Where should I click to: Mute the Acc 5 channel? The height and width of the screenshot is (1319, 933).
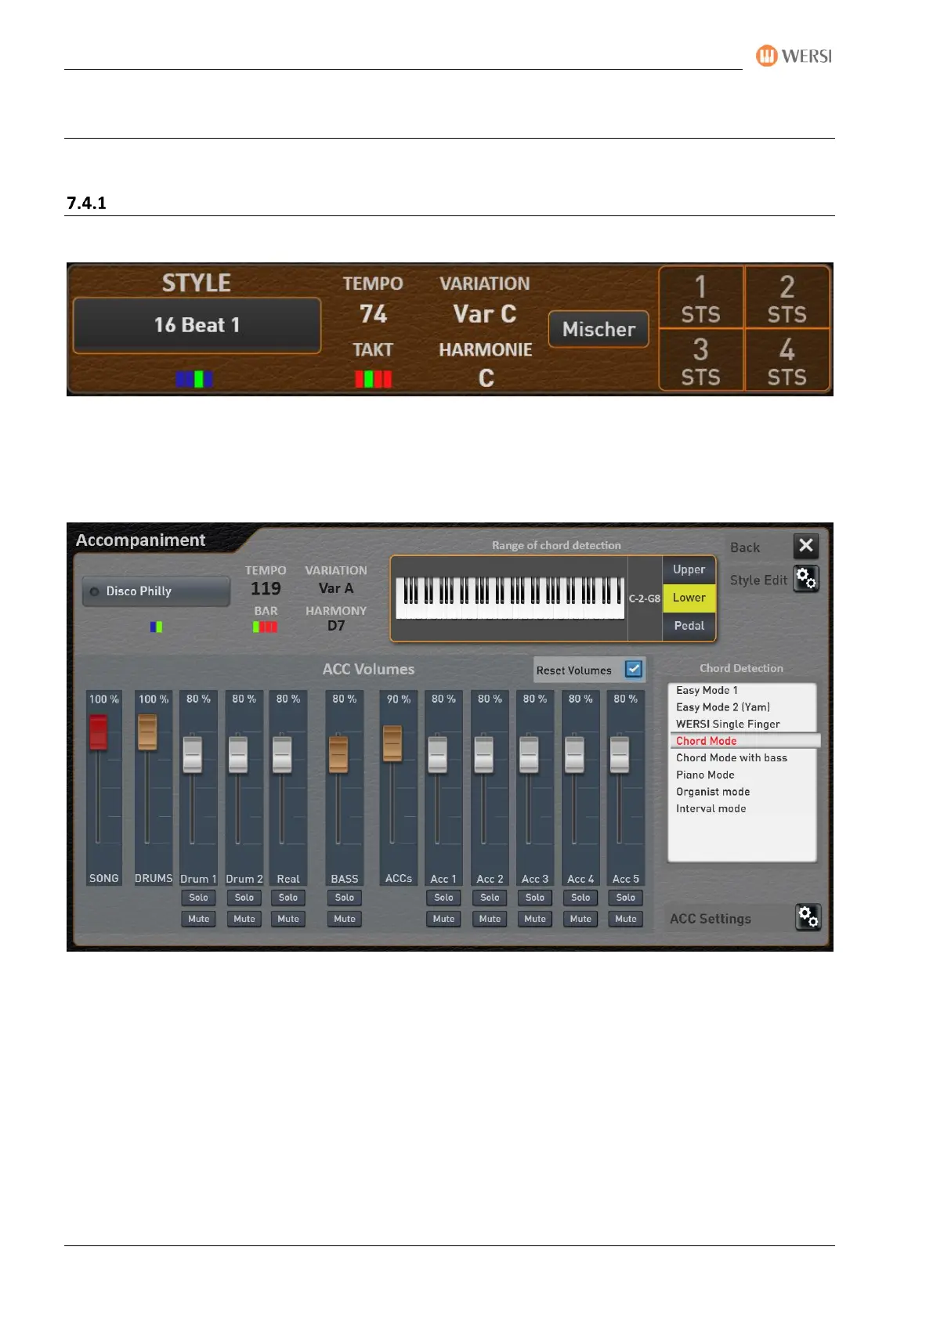[626, 919]
